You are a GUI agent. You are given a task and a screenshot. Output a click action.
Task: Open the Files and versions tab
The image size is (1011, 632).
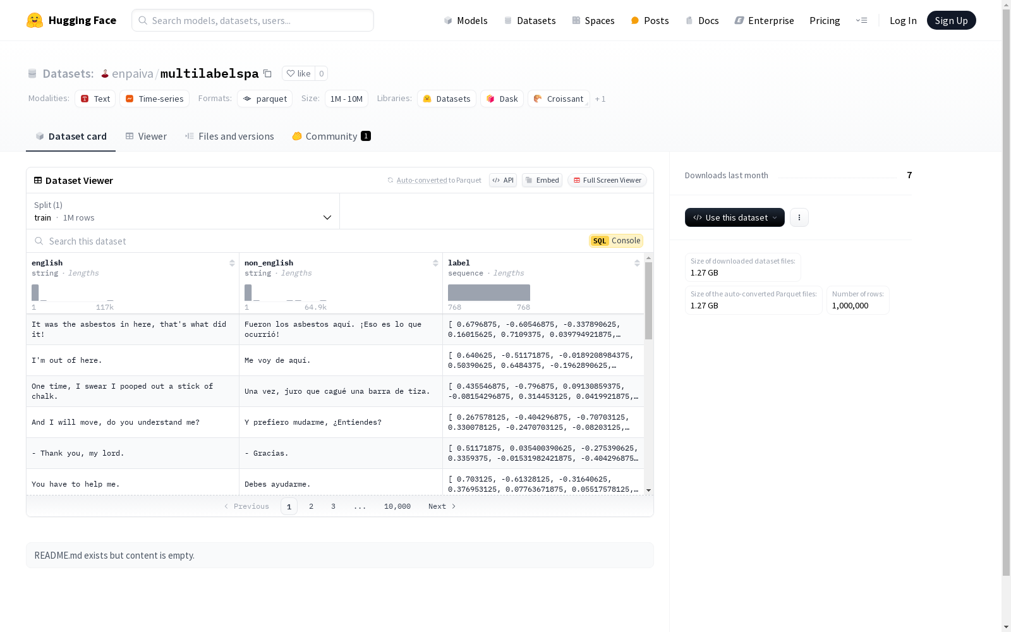point(229,136)
